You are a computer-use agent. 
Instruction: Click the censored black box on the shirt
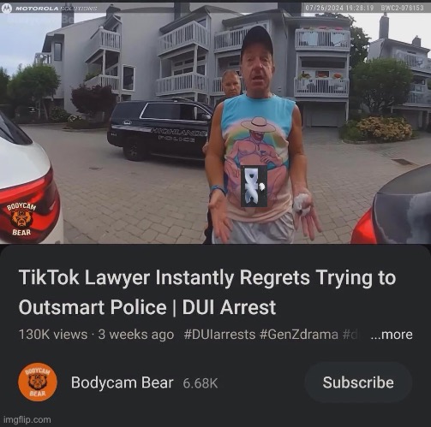point(254,185)
